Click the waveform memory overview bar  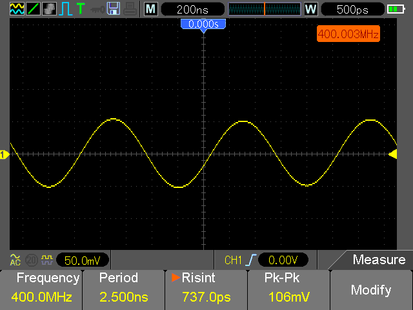pyautogui.click(x=265, y=9)
